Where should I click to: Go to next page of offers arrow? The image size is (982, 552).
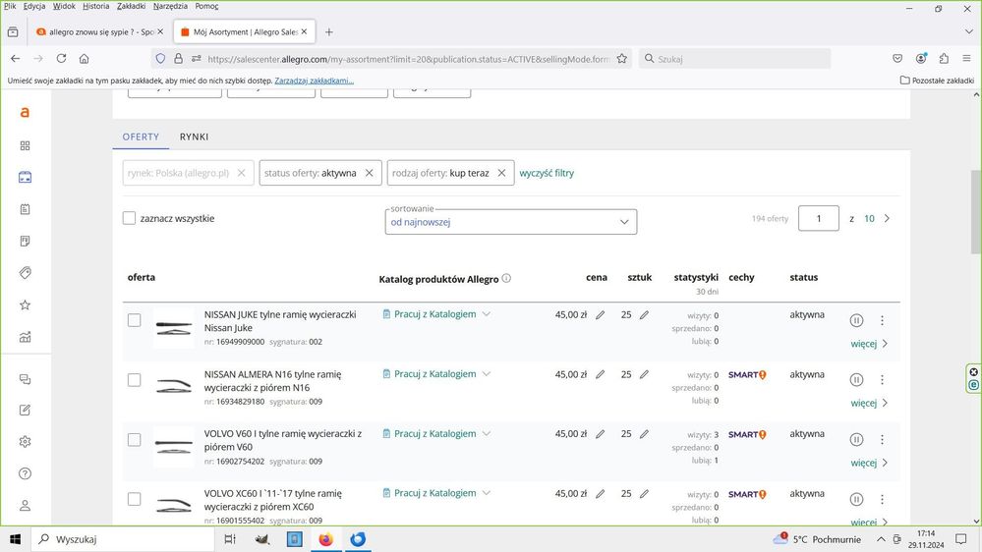click(x=887, y=218)
